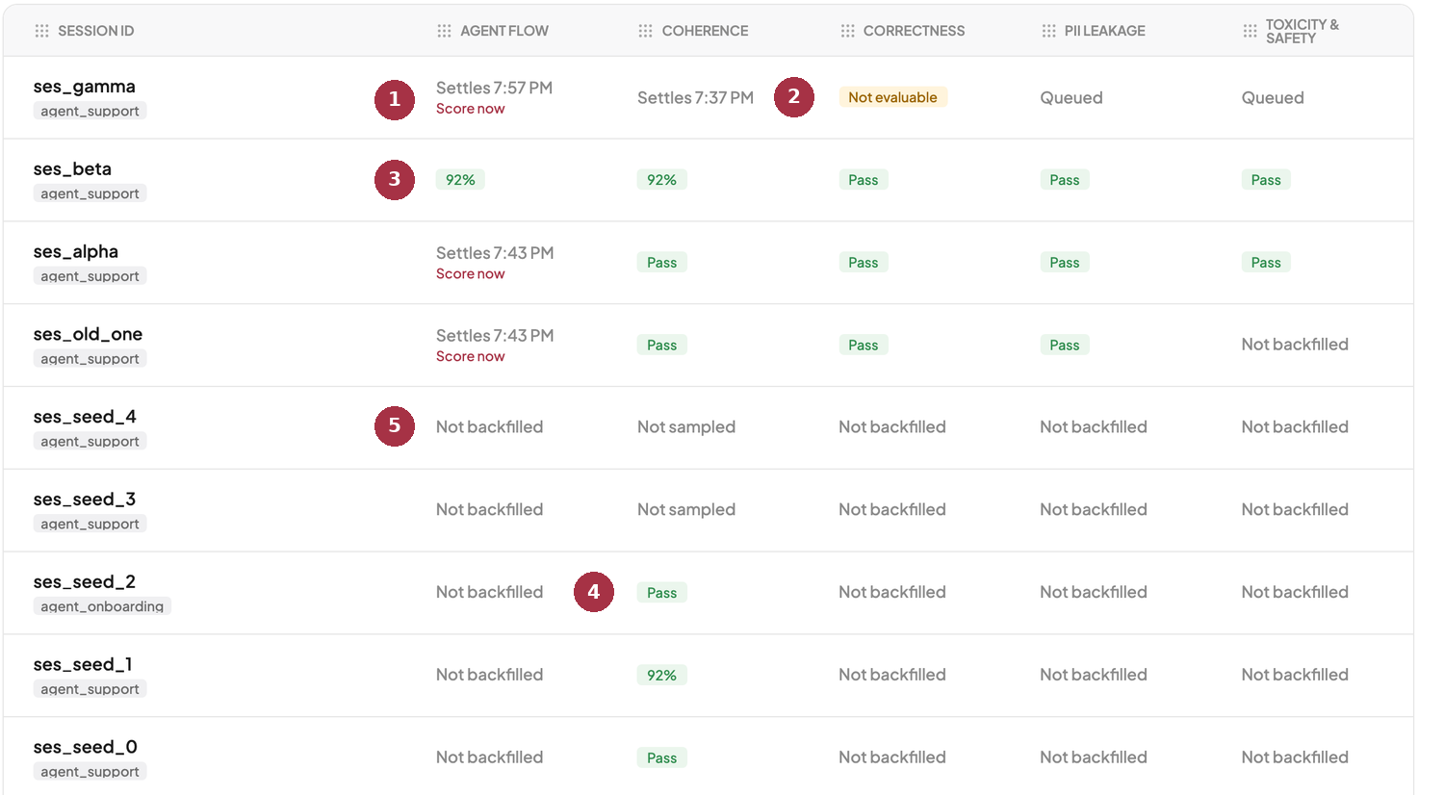This screenshot has width=1444, height=795.
Task: Open the ses_seed_1 session
Action: [x=83, y=665]
